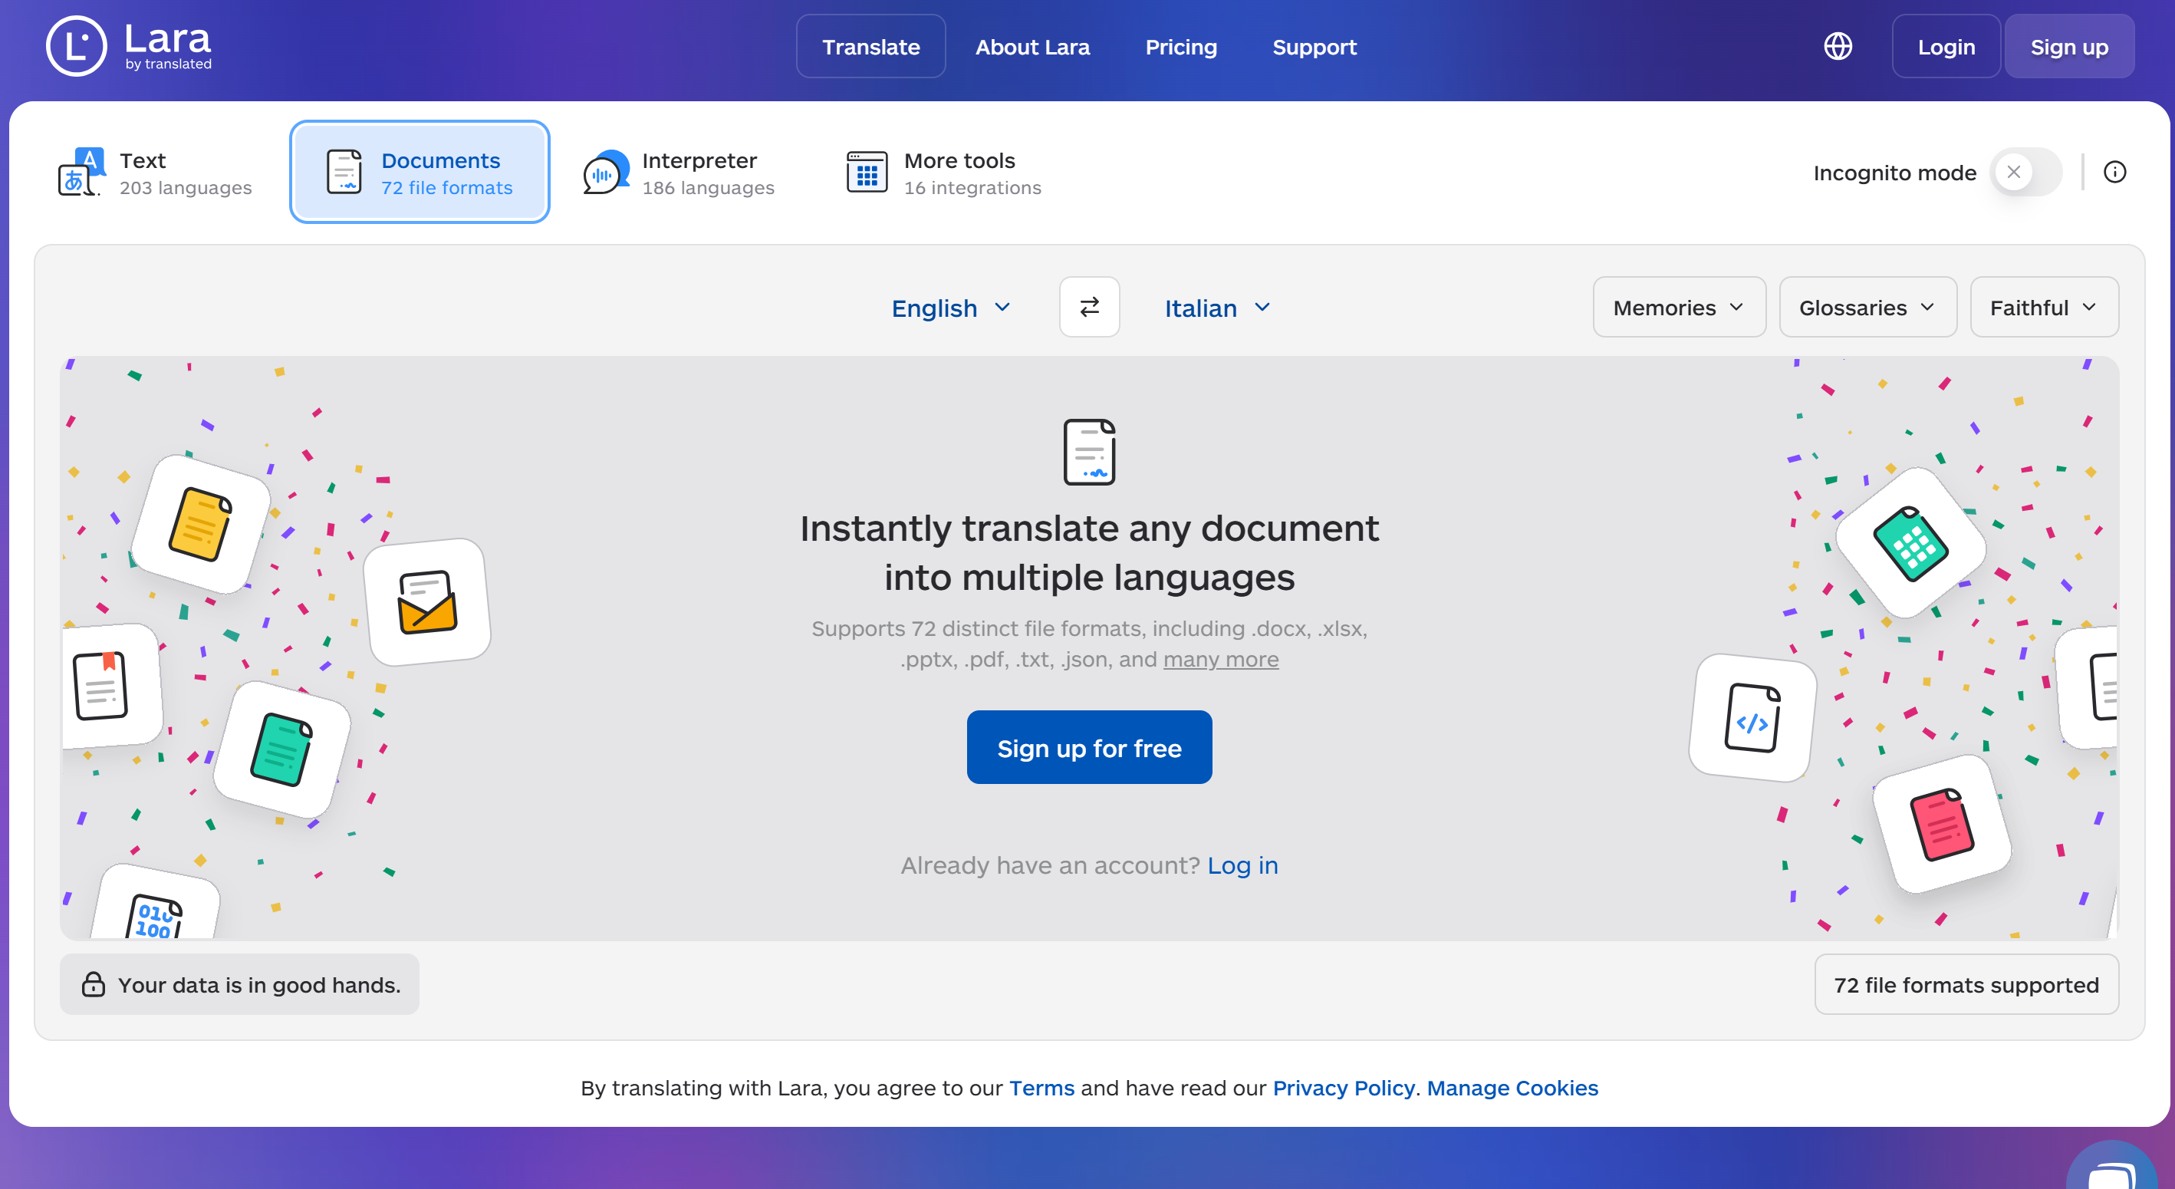Click 72 file formats supported button
The height and width of the screenshot is (1189, 2175).
click(1966, 985)
